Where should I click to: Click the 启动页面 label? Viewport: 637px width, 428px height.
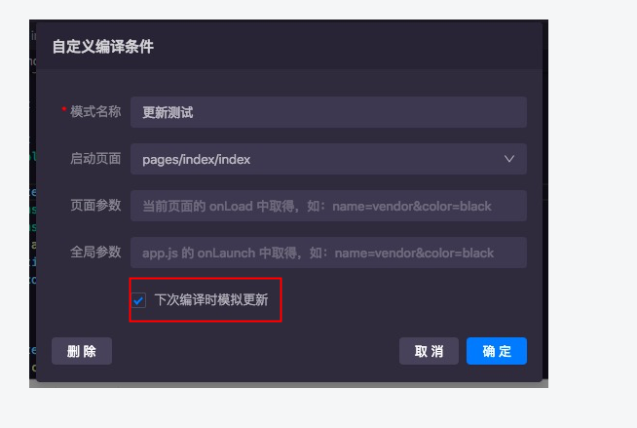pos(95,159)
